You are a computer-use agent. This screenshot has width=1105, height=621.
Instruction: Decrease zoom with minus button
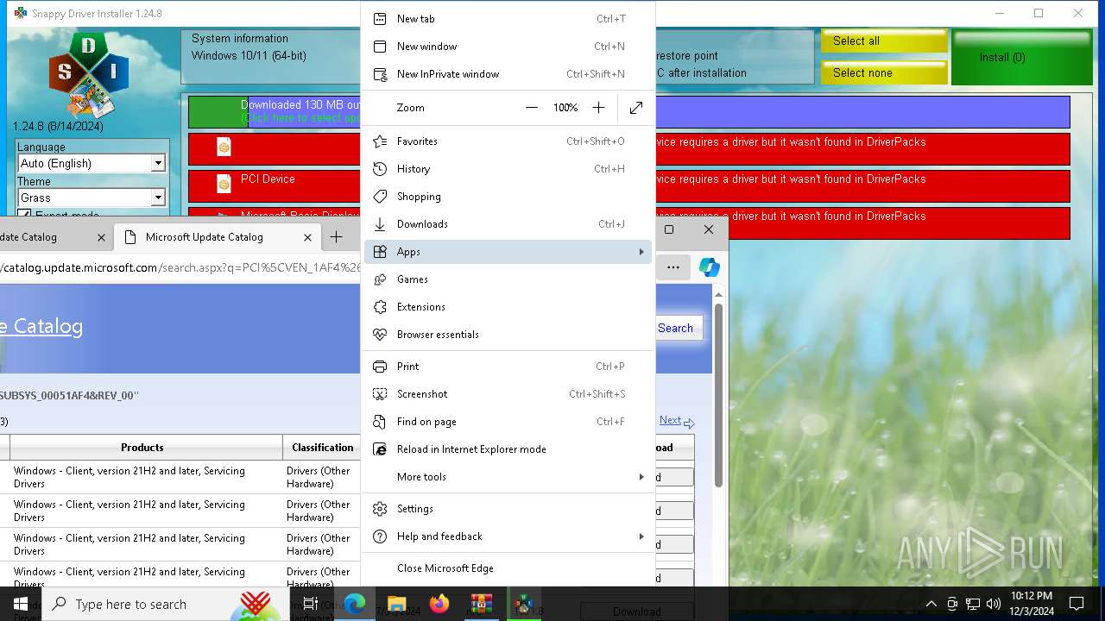(532, 108)
